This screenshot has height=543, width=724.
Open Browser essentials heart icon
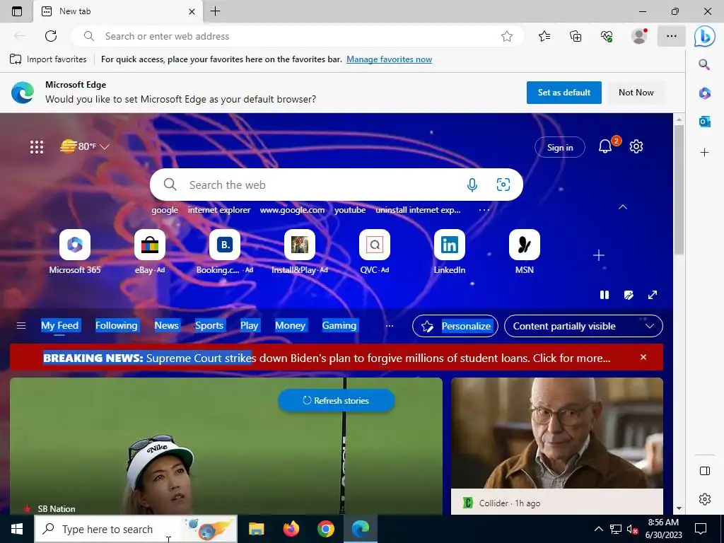[x=607, y=36]
